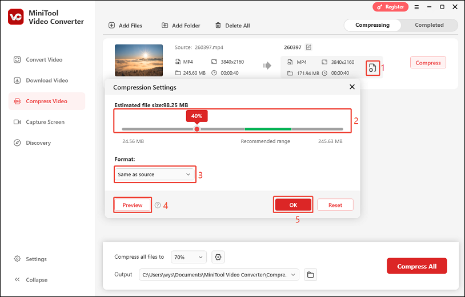Click Delete All in the toolbar
This screenshot has width=465, height=297.
pyautogui.click(x=232, y=26)
